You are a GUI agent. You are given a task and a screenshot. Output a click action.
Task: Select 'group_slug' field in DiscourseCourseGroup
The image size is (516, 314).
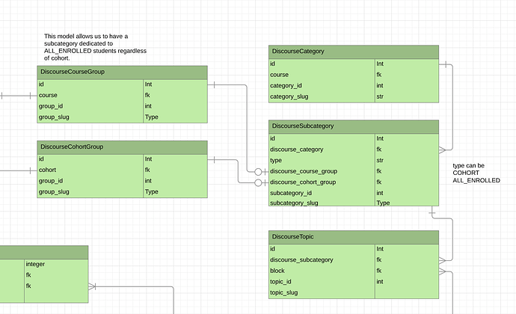point(54,117)
